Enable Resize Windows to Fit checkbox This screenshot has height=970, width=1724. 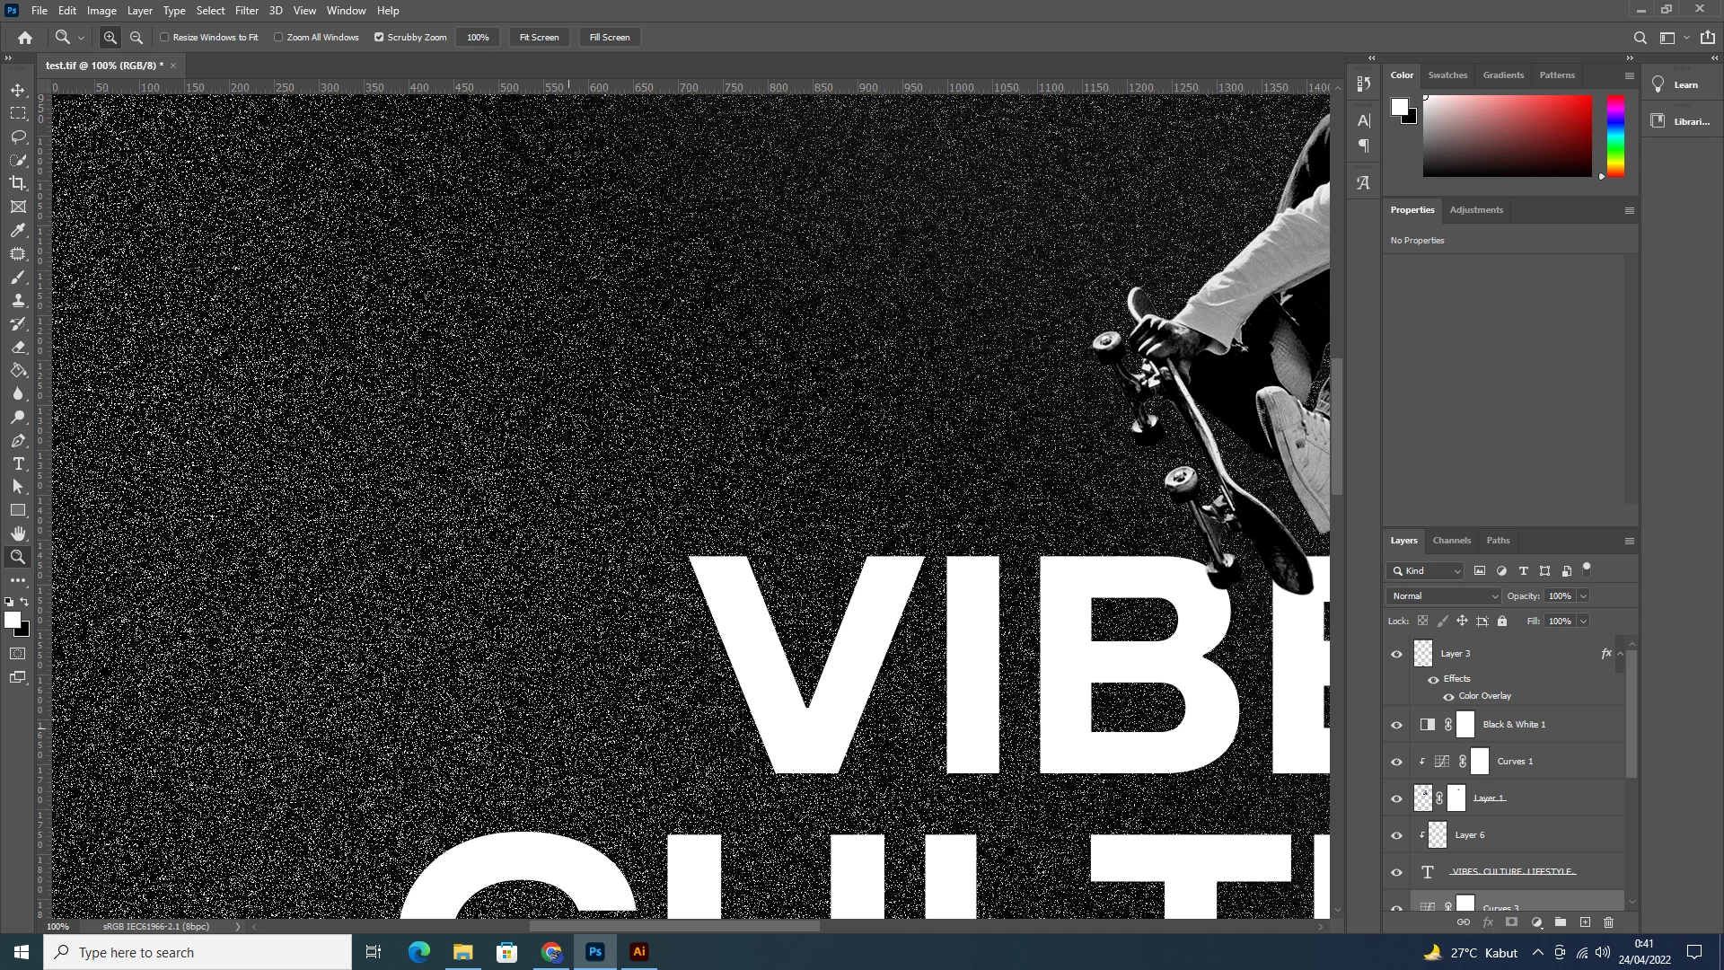(165, 37)
